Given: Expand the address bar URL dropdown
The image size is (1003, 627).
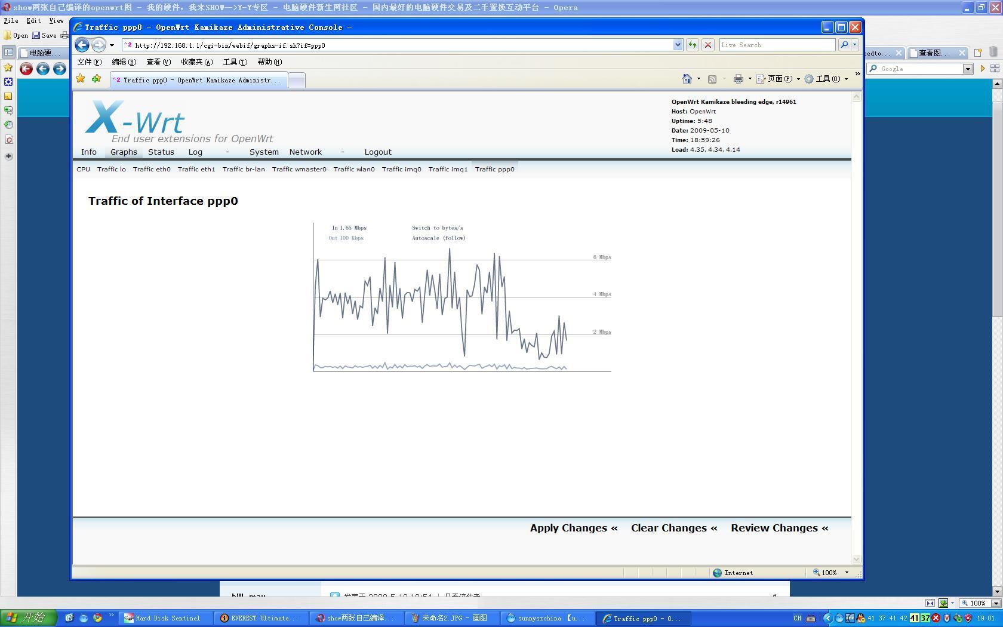Looking at the screenshot, I should (x=678, y=45).
